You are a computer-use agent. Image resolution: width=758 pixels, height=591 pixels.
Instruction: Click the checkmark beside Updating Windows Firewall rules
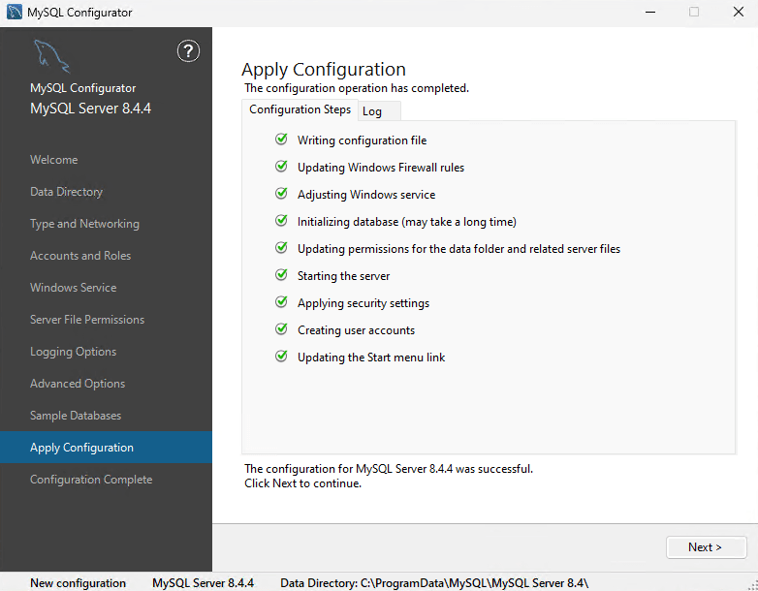(281, 167)
